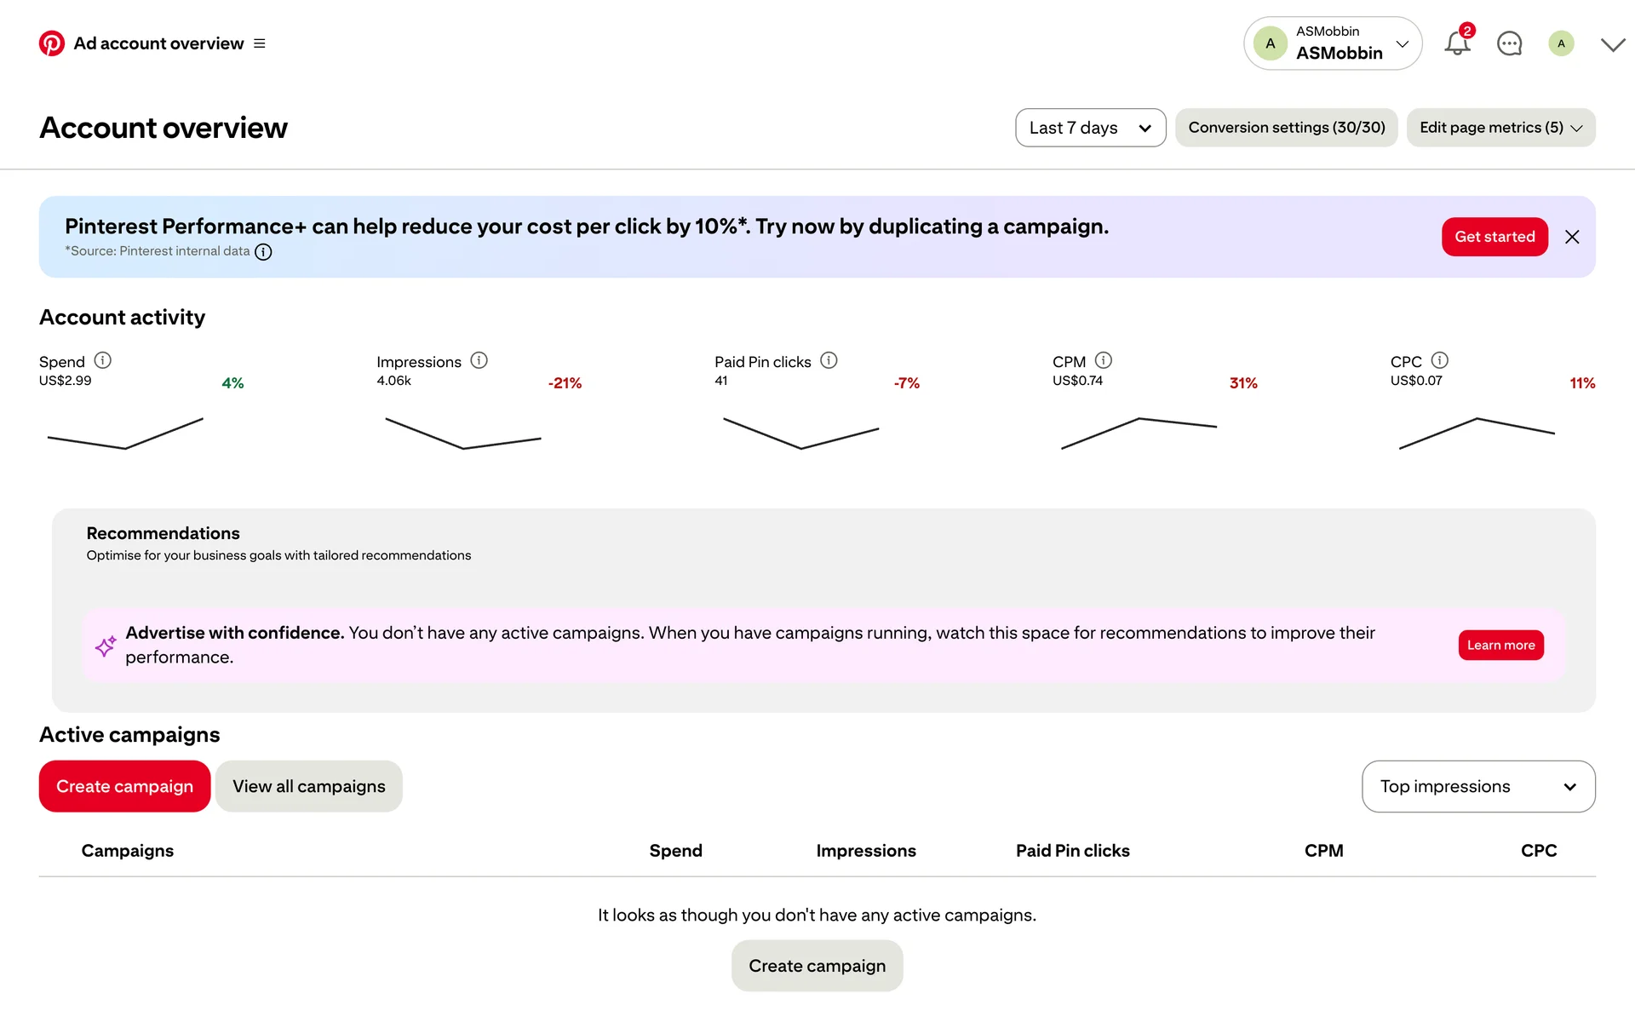Click info icon beside Pinterest internal data

[x=264, y=252]
